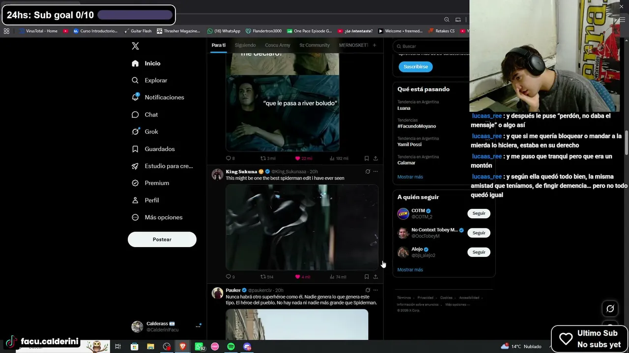Click the Suscribirse button
This screenshot has height=353, width=629.
pos(416,67)
